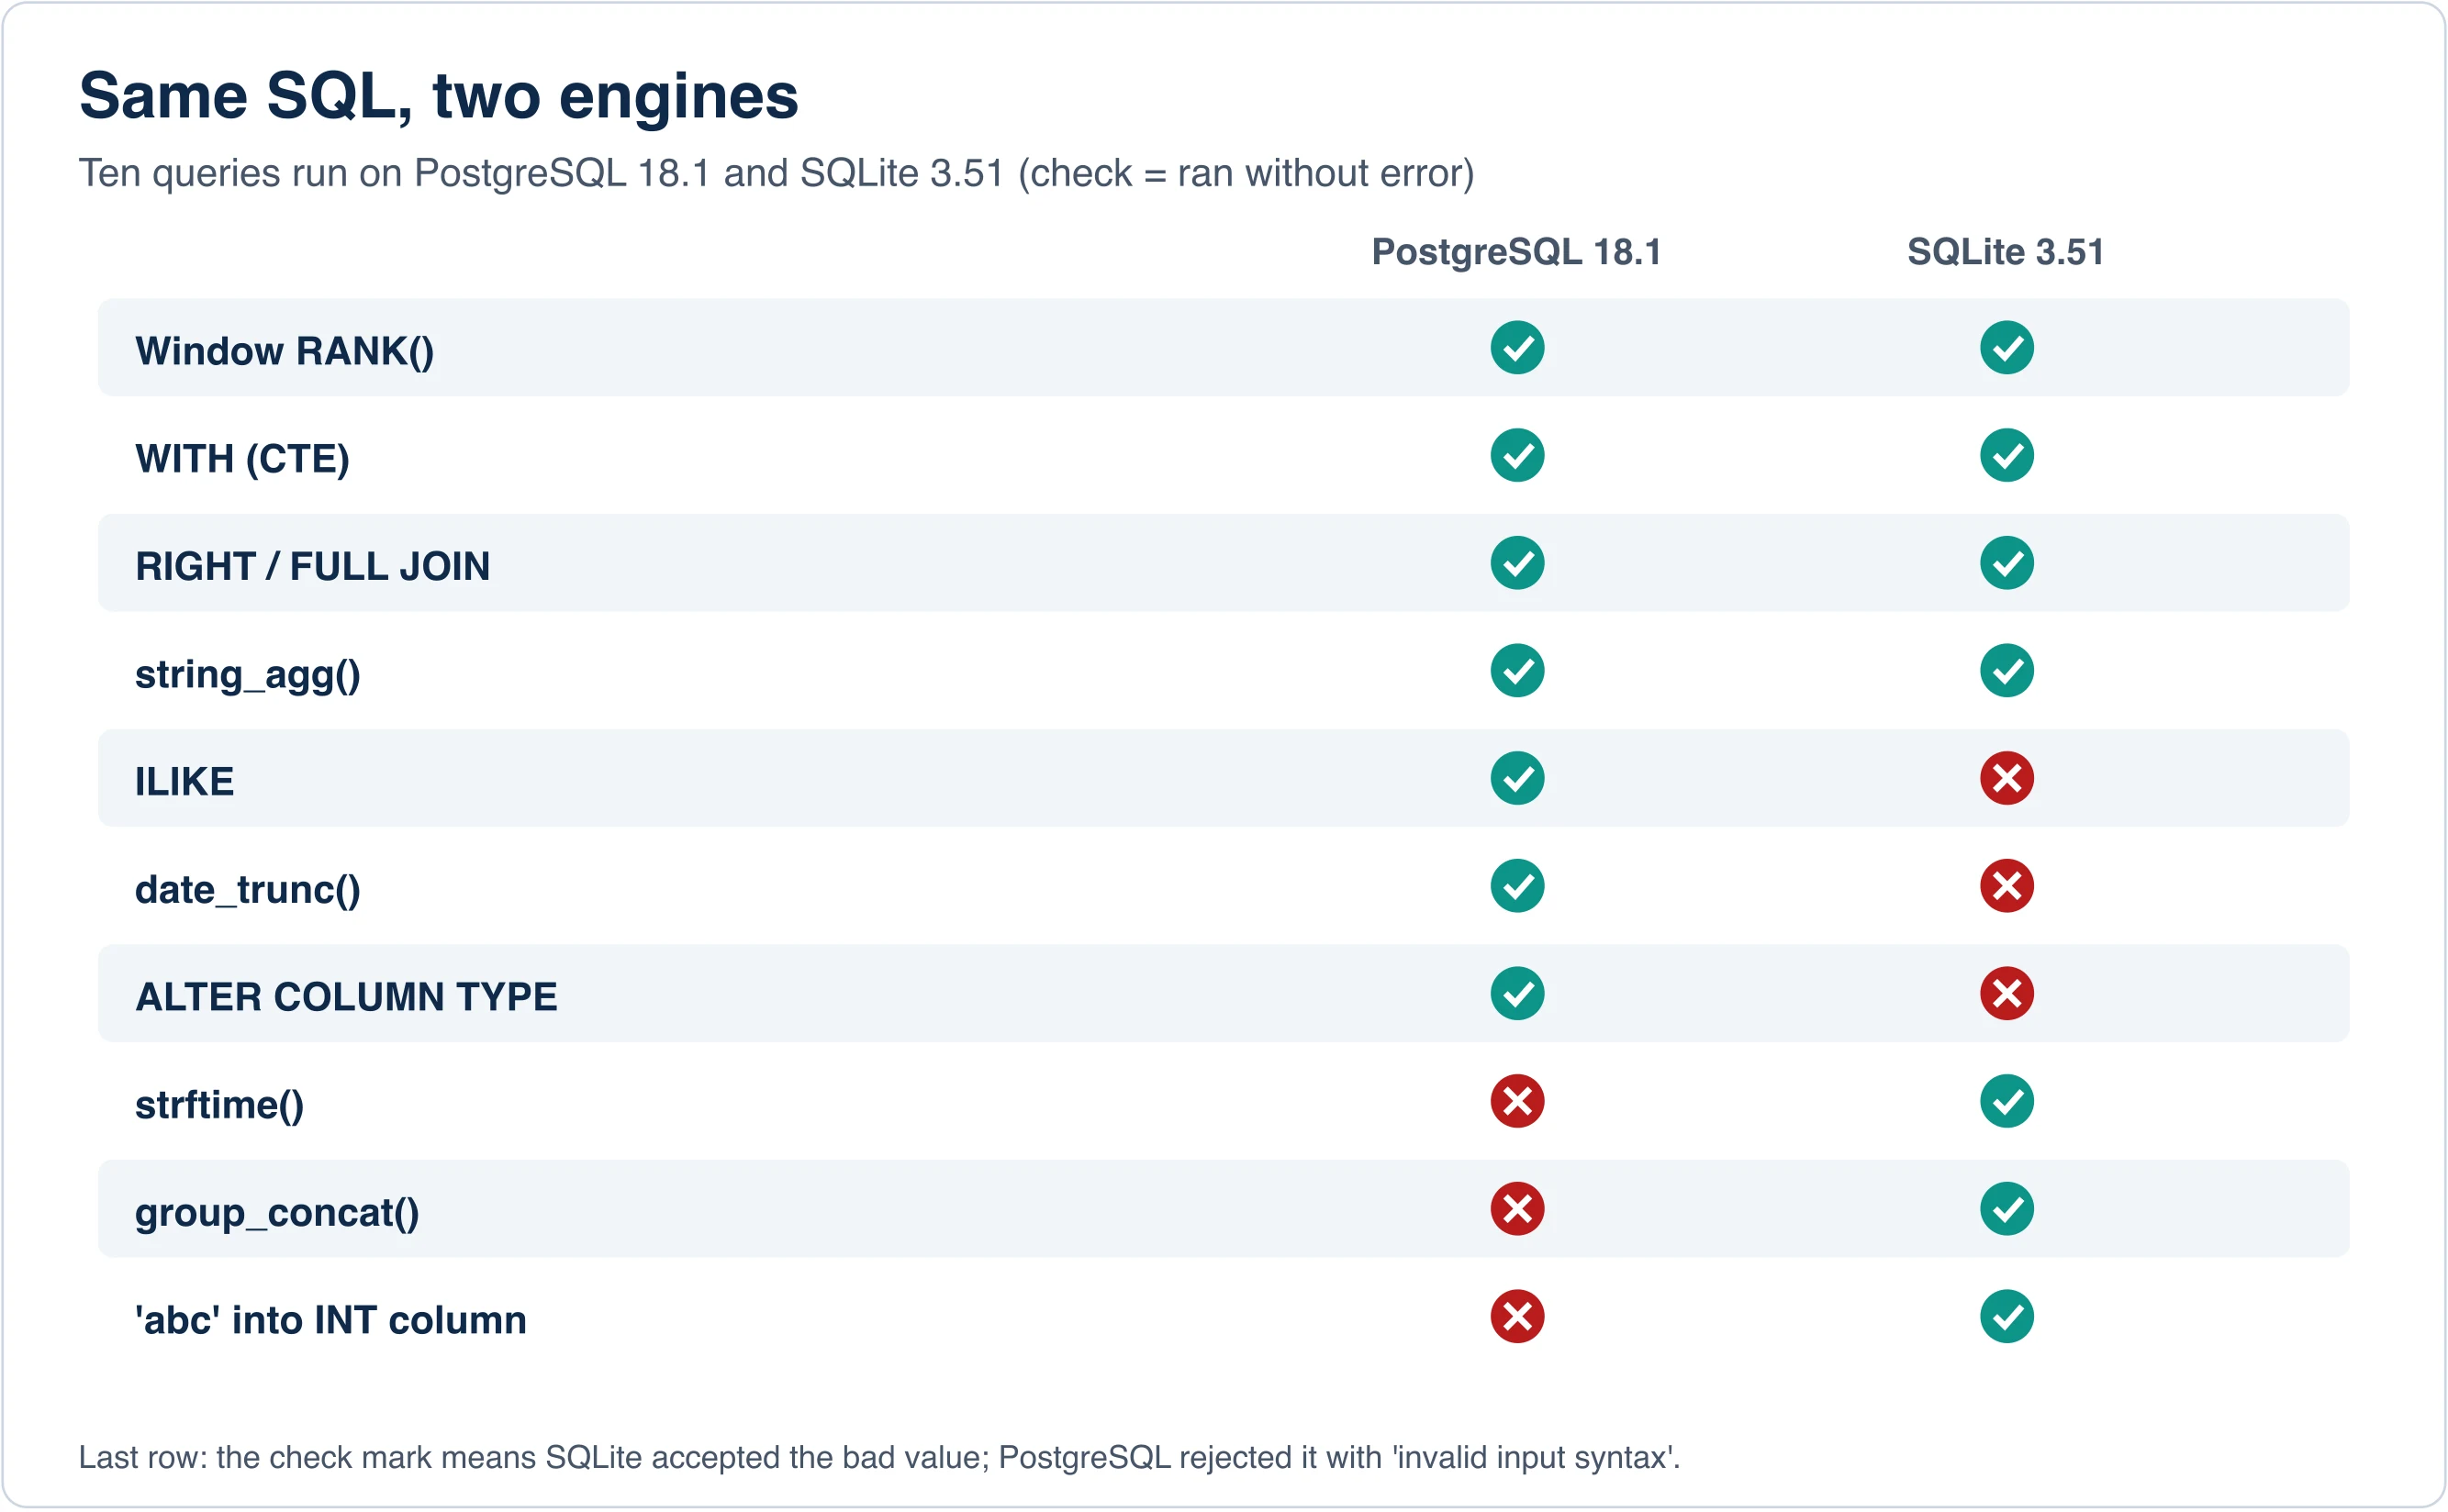Screen dimensions: 2448x1512
Task: Click the red SQLite cross icon for ILIKE
Action: point(2006,778)
